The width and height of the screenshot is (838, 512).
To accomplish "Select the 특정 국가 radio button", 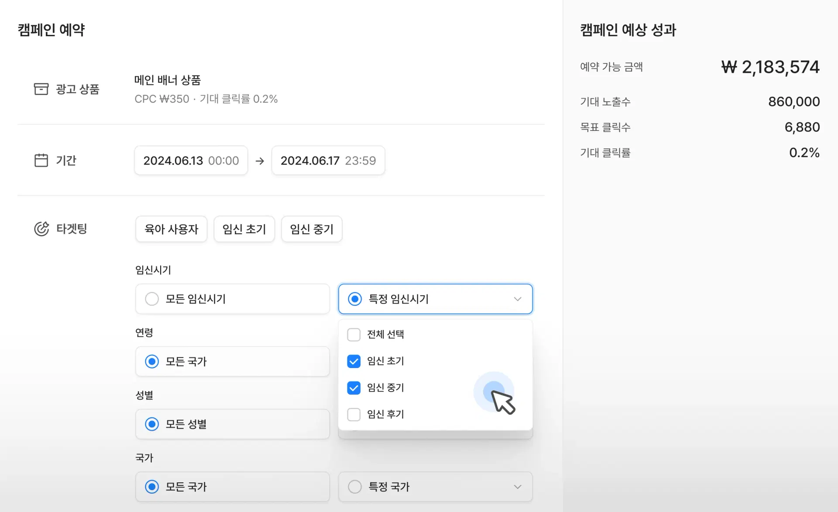I will [x=355, y=487].
